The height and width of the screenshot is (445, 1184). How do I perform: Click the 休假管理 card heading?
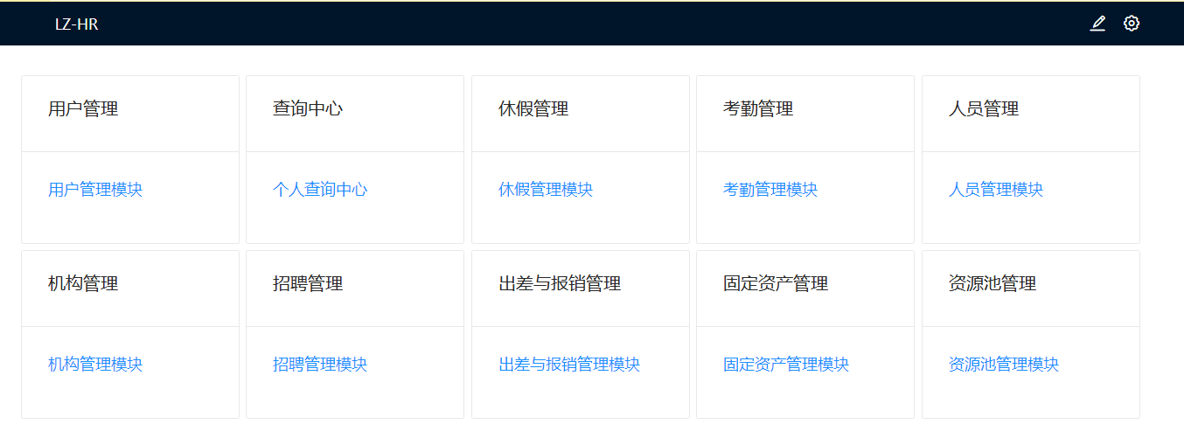[x=533, y=109]
